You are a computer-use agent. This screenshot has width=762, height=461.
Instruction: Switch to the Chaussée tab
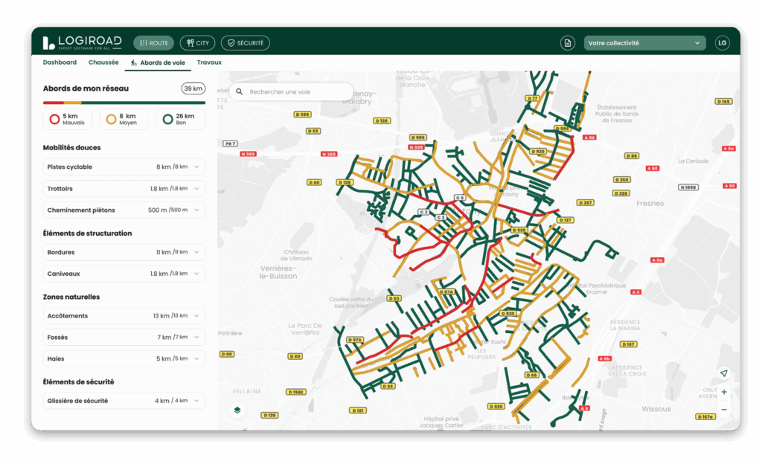pyautogui.click(x=103, y=62)
